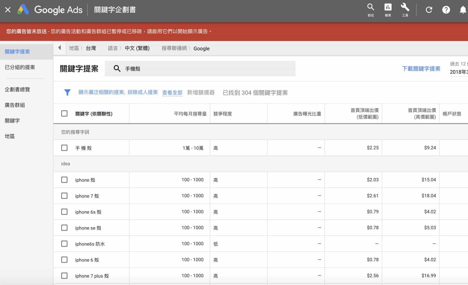Click keyword text iphone se 殼
The height and width of the screenshot is (285, 468).
[88, 228]
